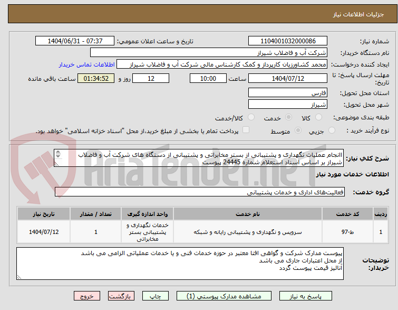Click the نام خدمت column header
This screenshot has height=310, width=398.
[248, 214]
